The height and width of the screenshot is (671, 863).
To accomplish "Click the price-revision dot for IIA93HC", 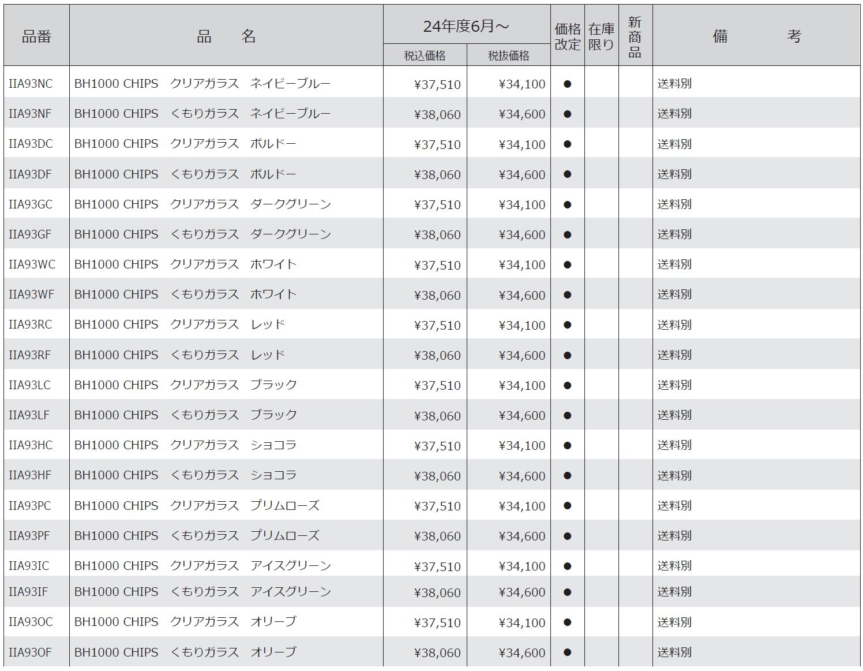I will [567, 446].
